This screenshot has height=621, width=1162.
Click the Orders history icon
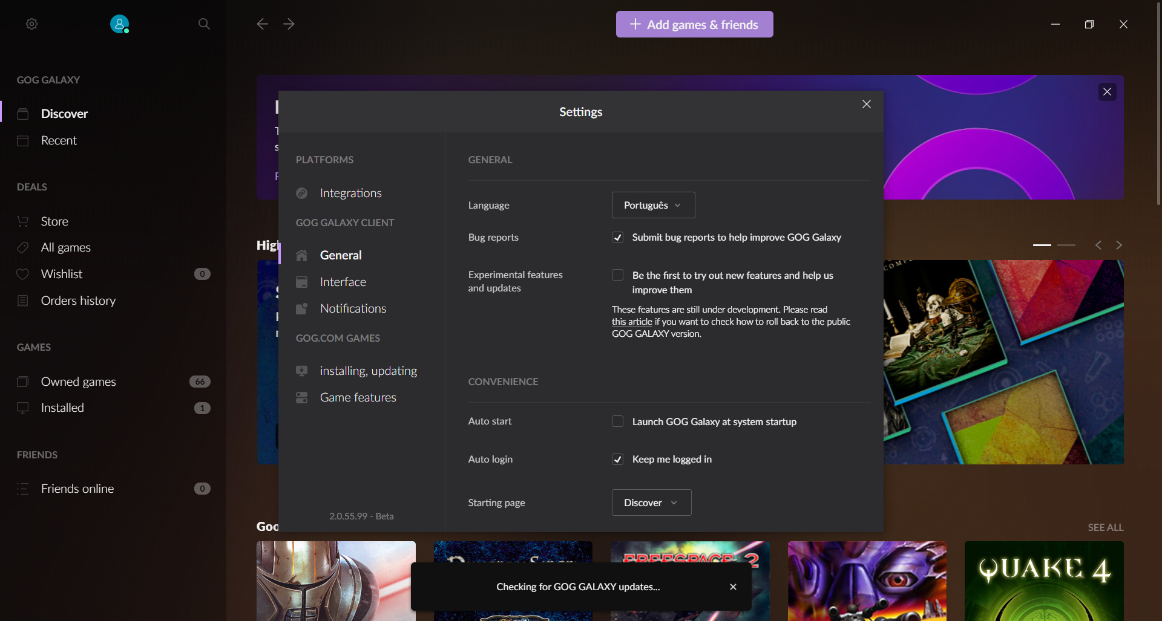tap(23, 301)
